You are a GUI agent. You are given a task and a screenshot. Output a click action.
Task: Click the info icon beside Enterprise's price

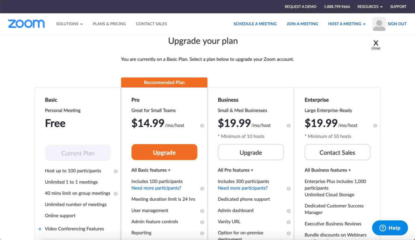[x=375, y=126]
